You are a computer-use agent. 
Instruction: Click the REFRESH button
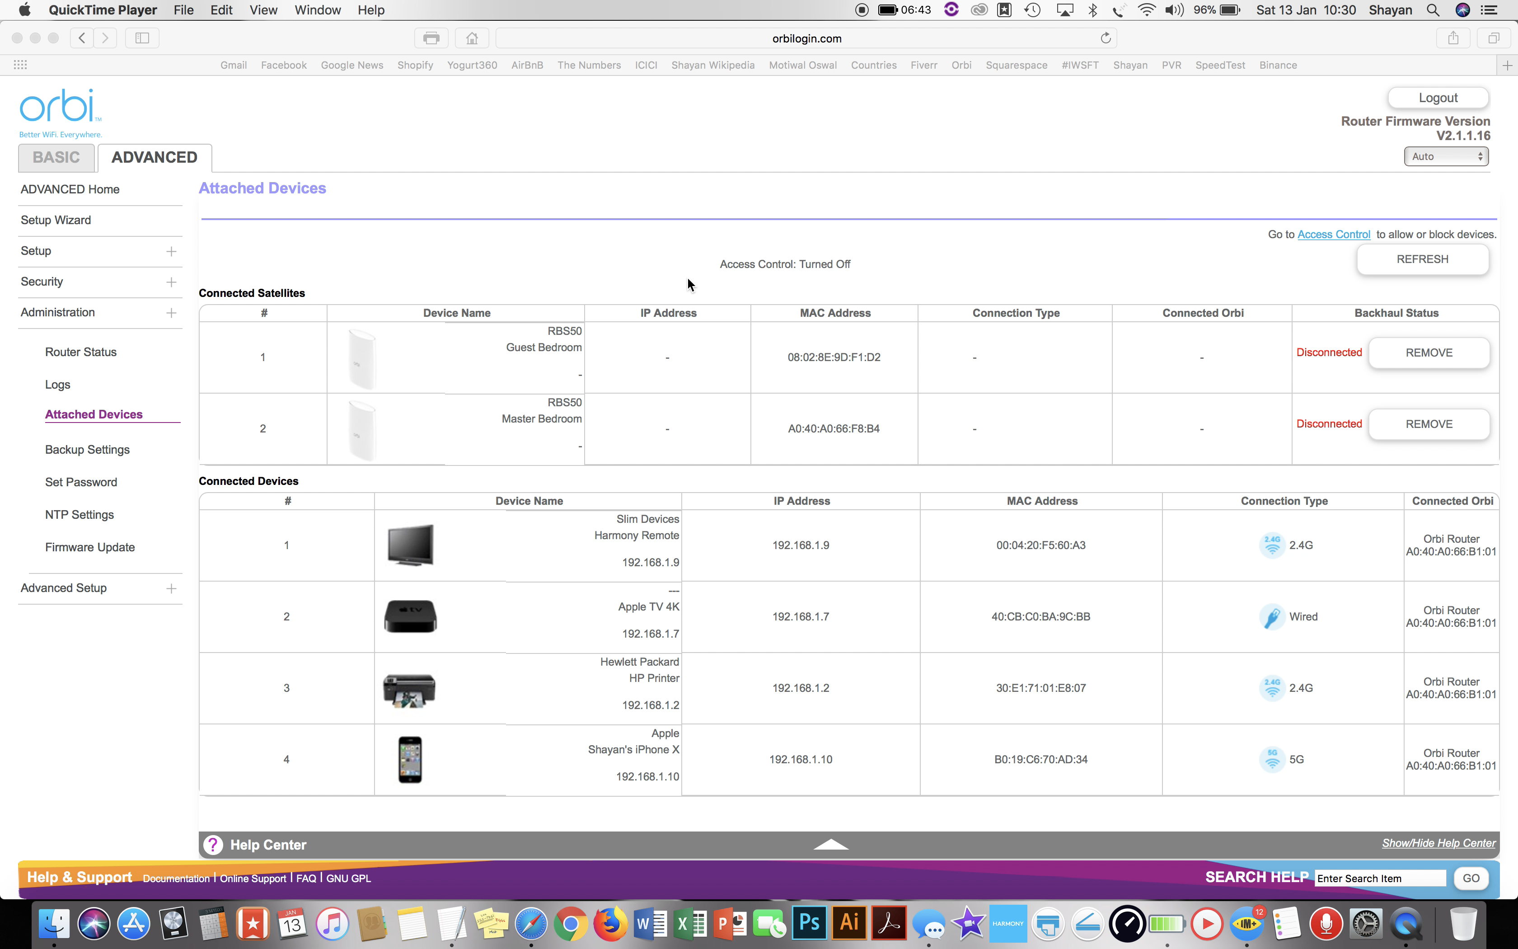[x=1422, y=259]
